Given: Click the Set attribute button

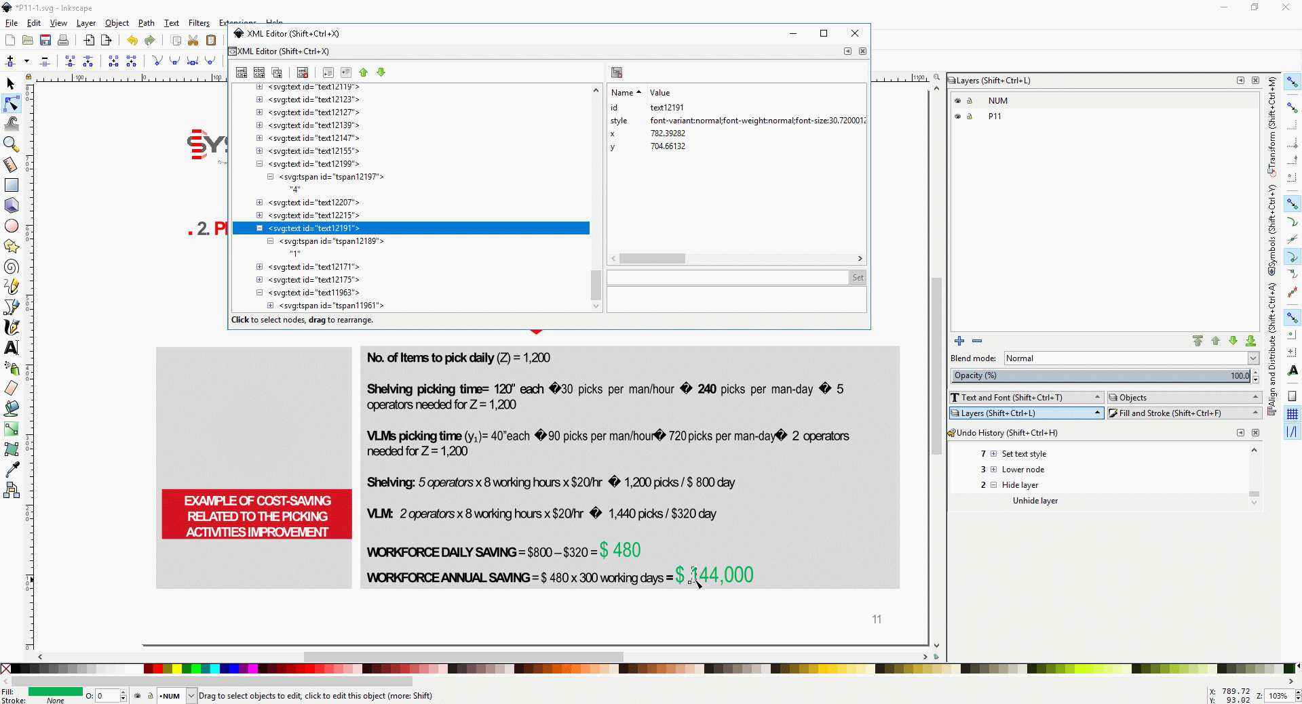Looking at the screenshot, I should (858, 277).
